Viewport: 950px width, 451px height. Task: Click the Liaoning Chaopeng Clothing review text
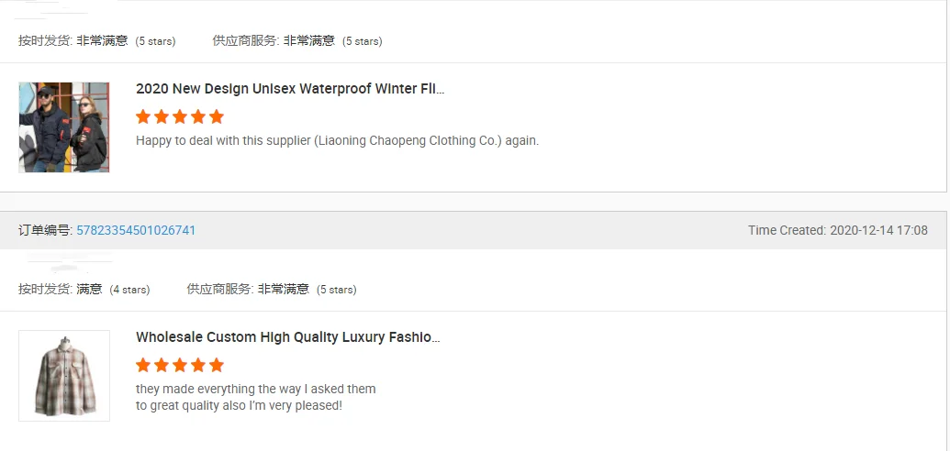[337, 140]
